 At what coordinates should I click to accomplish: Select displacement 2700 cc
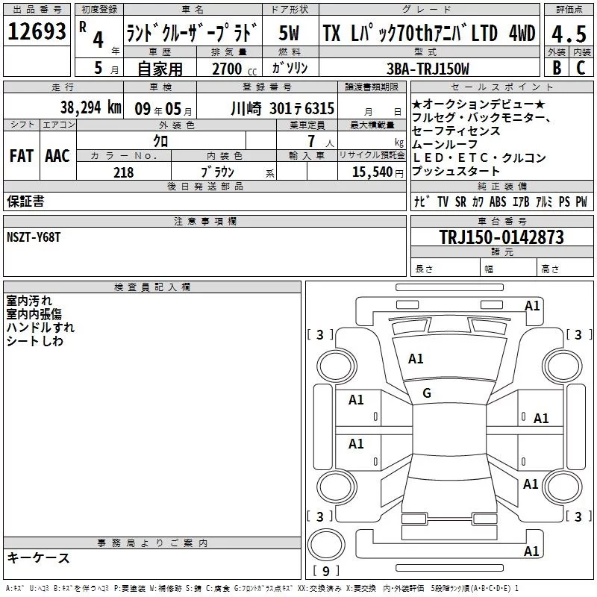(x=234, y=69)
